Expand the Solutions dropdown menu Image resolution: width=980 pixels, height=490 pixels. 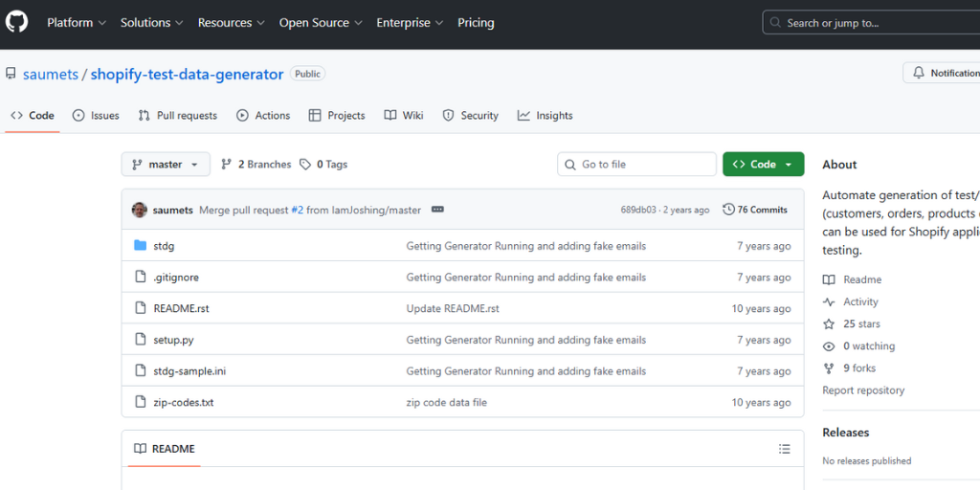point(152,23)
